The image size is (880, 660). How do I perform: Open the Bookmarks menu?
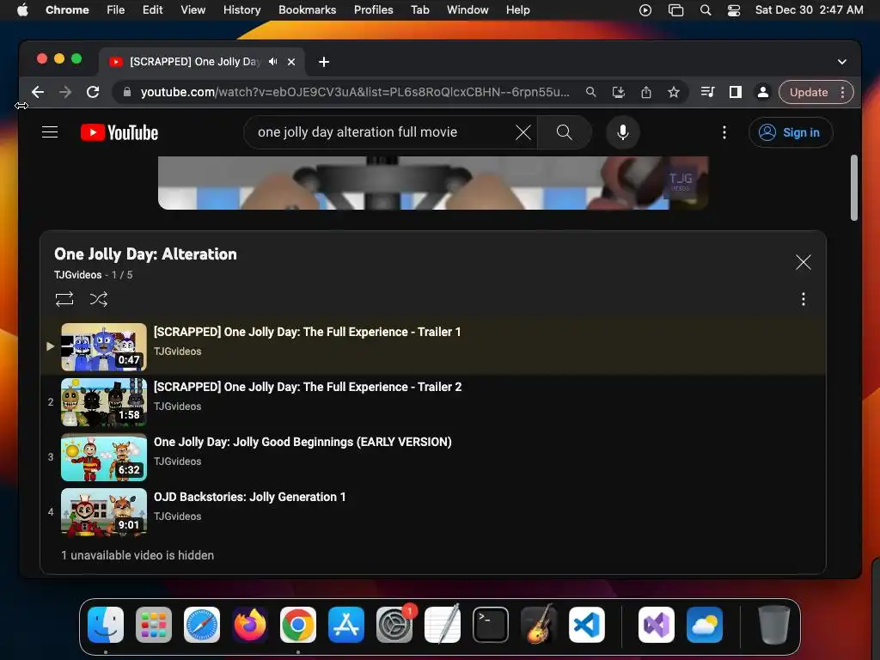pos(307,9)
